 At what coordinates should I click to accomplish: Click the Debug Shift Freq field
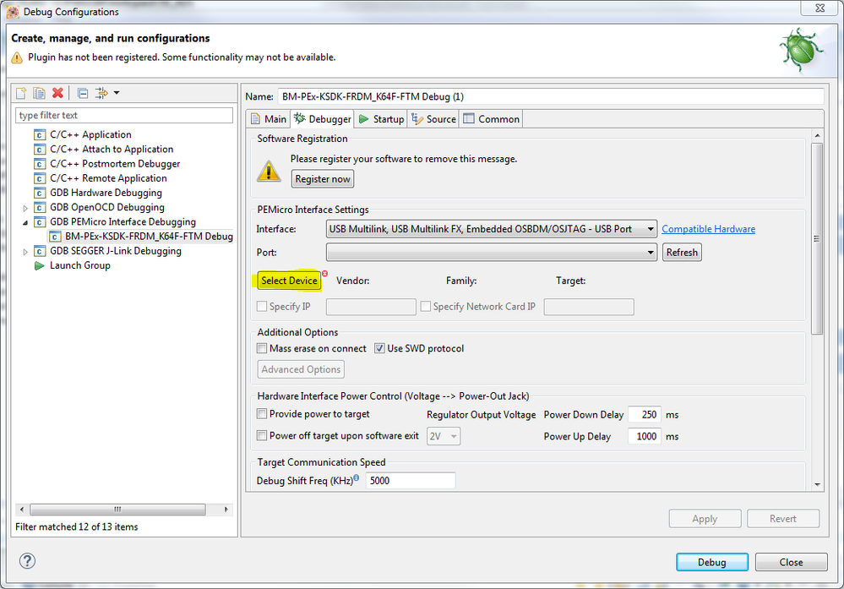411,481
